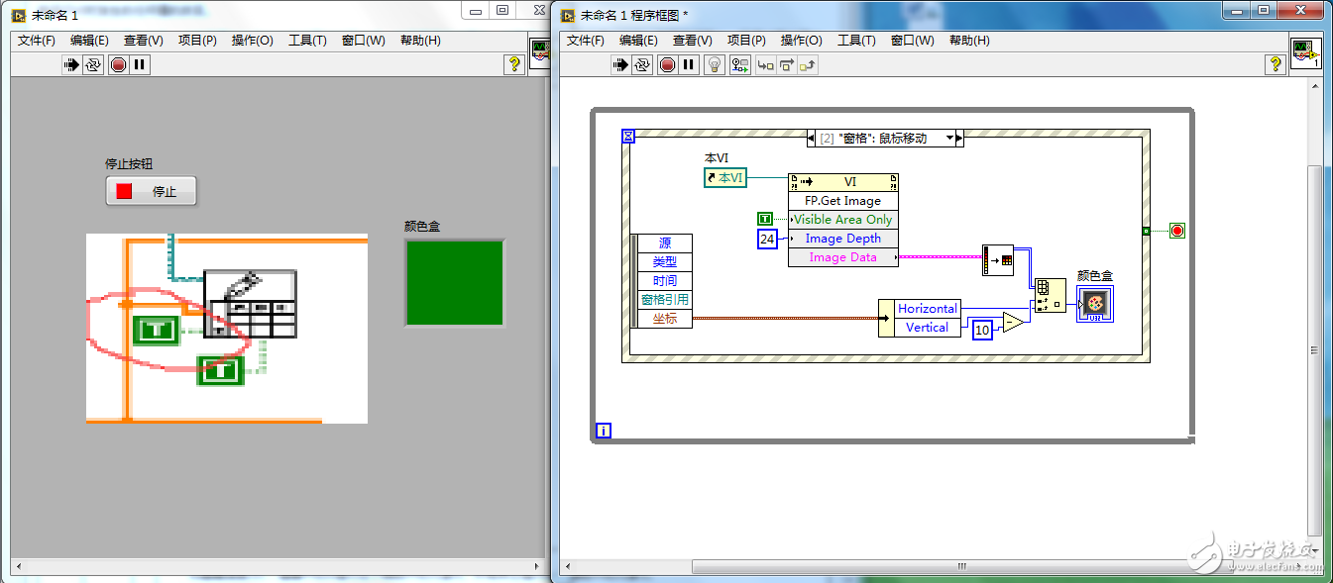Click the VI invoke node header

pos(842,182)
